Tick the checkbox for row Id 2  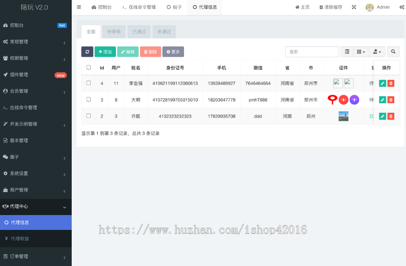(88, 116)
